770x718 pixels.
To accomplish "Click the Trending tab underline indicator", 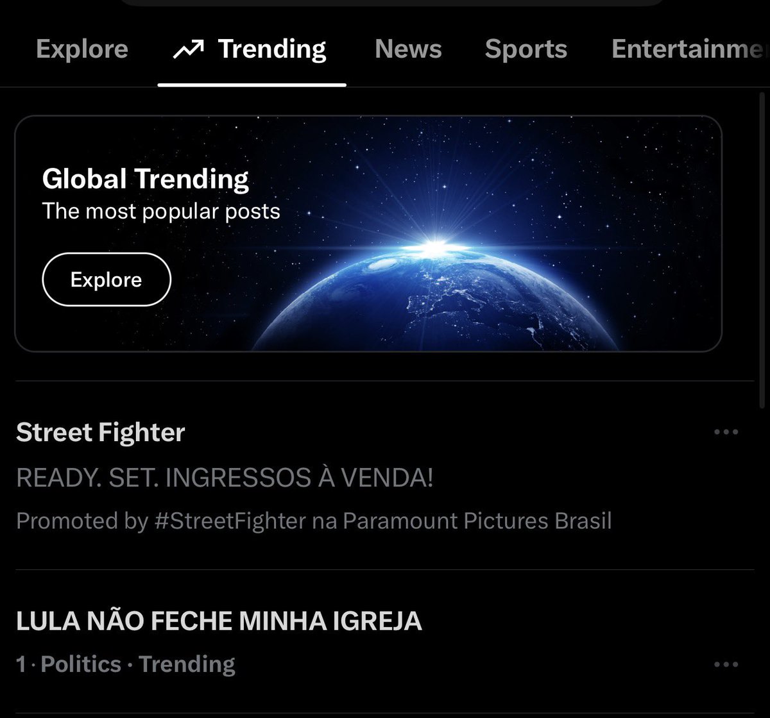I will tap(252, 85).
